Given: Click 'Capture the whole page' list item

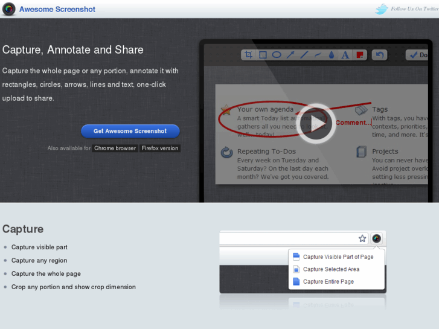Looking at the screenshot, I should tap(46, 273).
